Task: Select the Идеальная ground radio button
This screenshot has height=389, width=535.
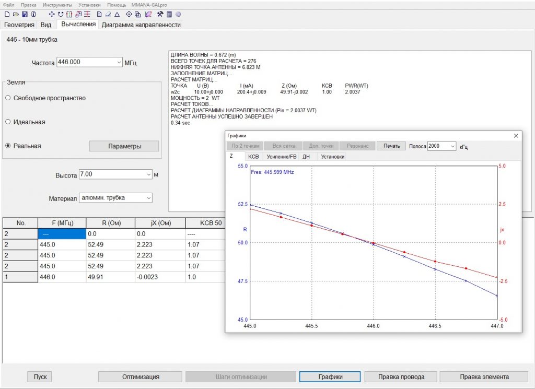Action: pyautogui.click(x=8, y=122)
